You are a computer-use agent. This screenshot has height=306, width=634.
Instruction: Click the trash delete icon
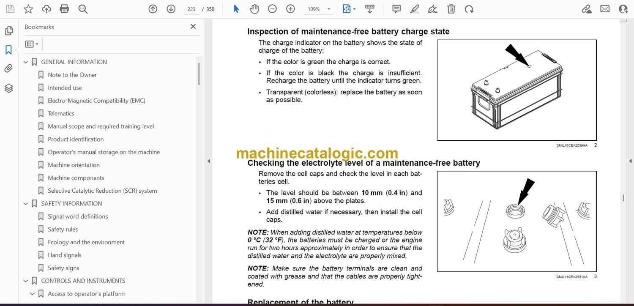click(451, 9)
